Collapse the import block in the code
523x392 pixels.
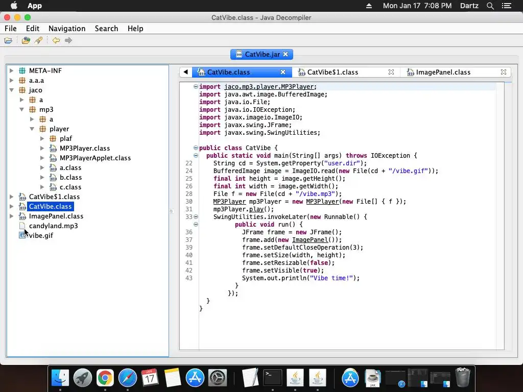pyautogui.click(x=196, y=87)
